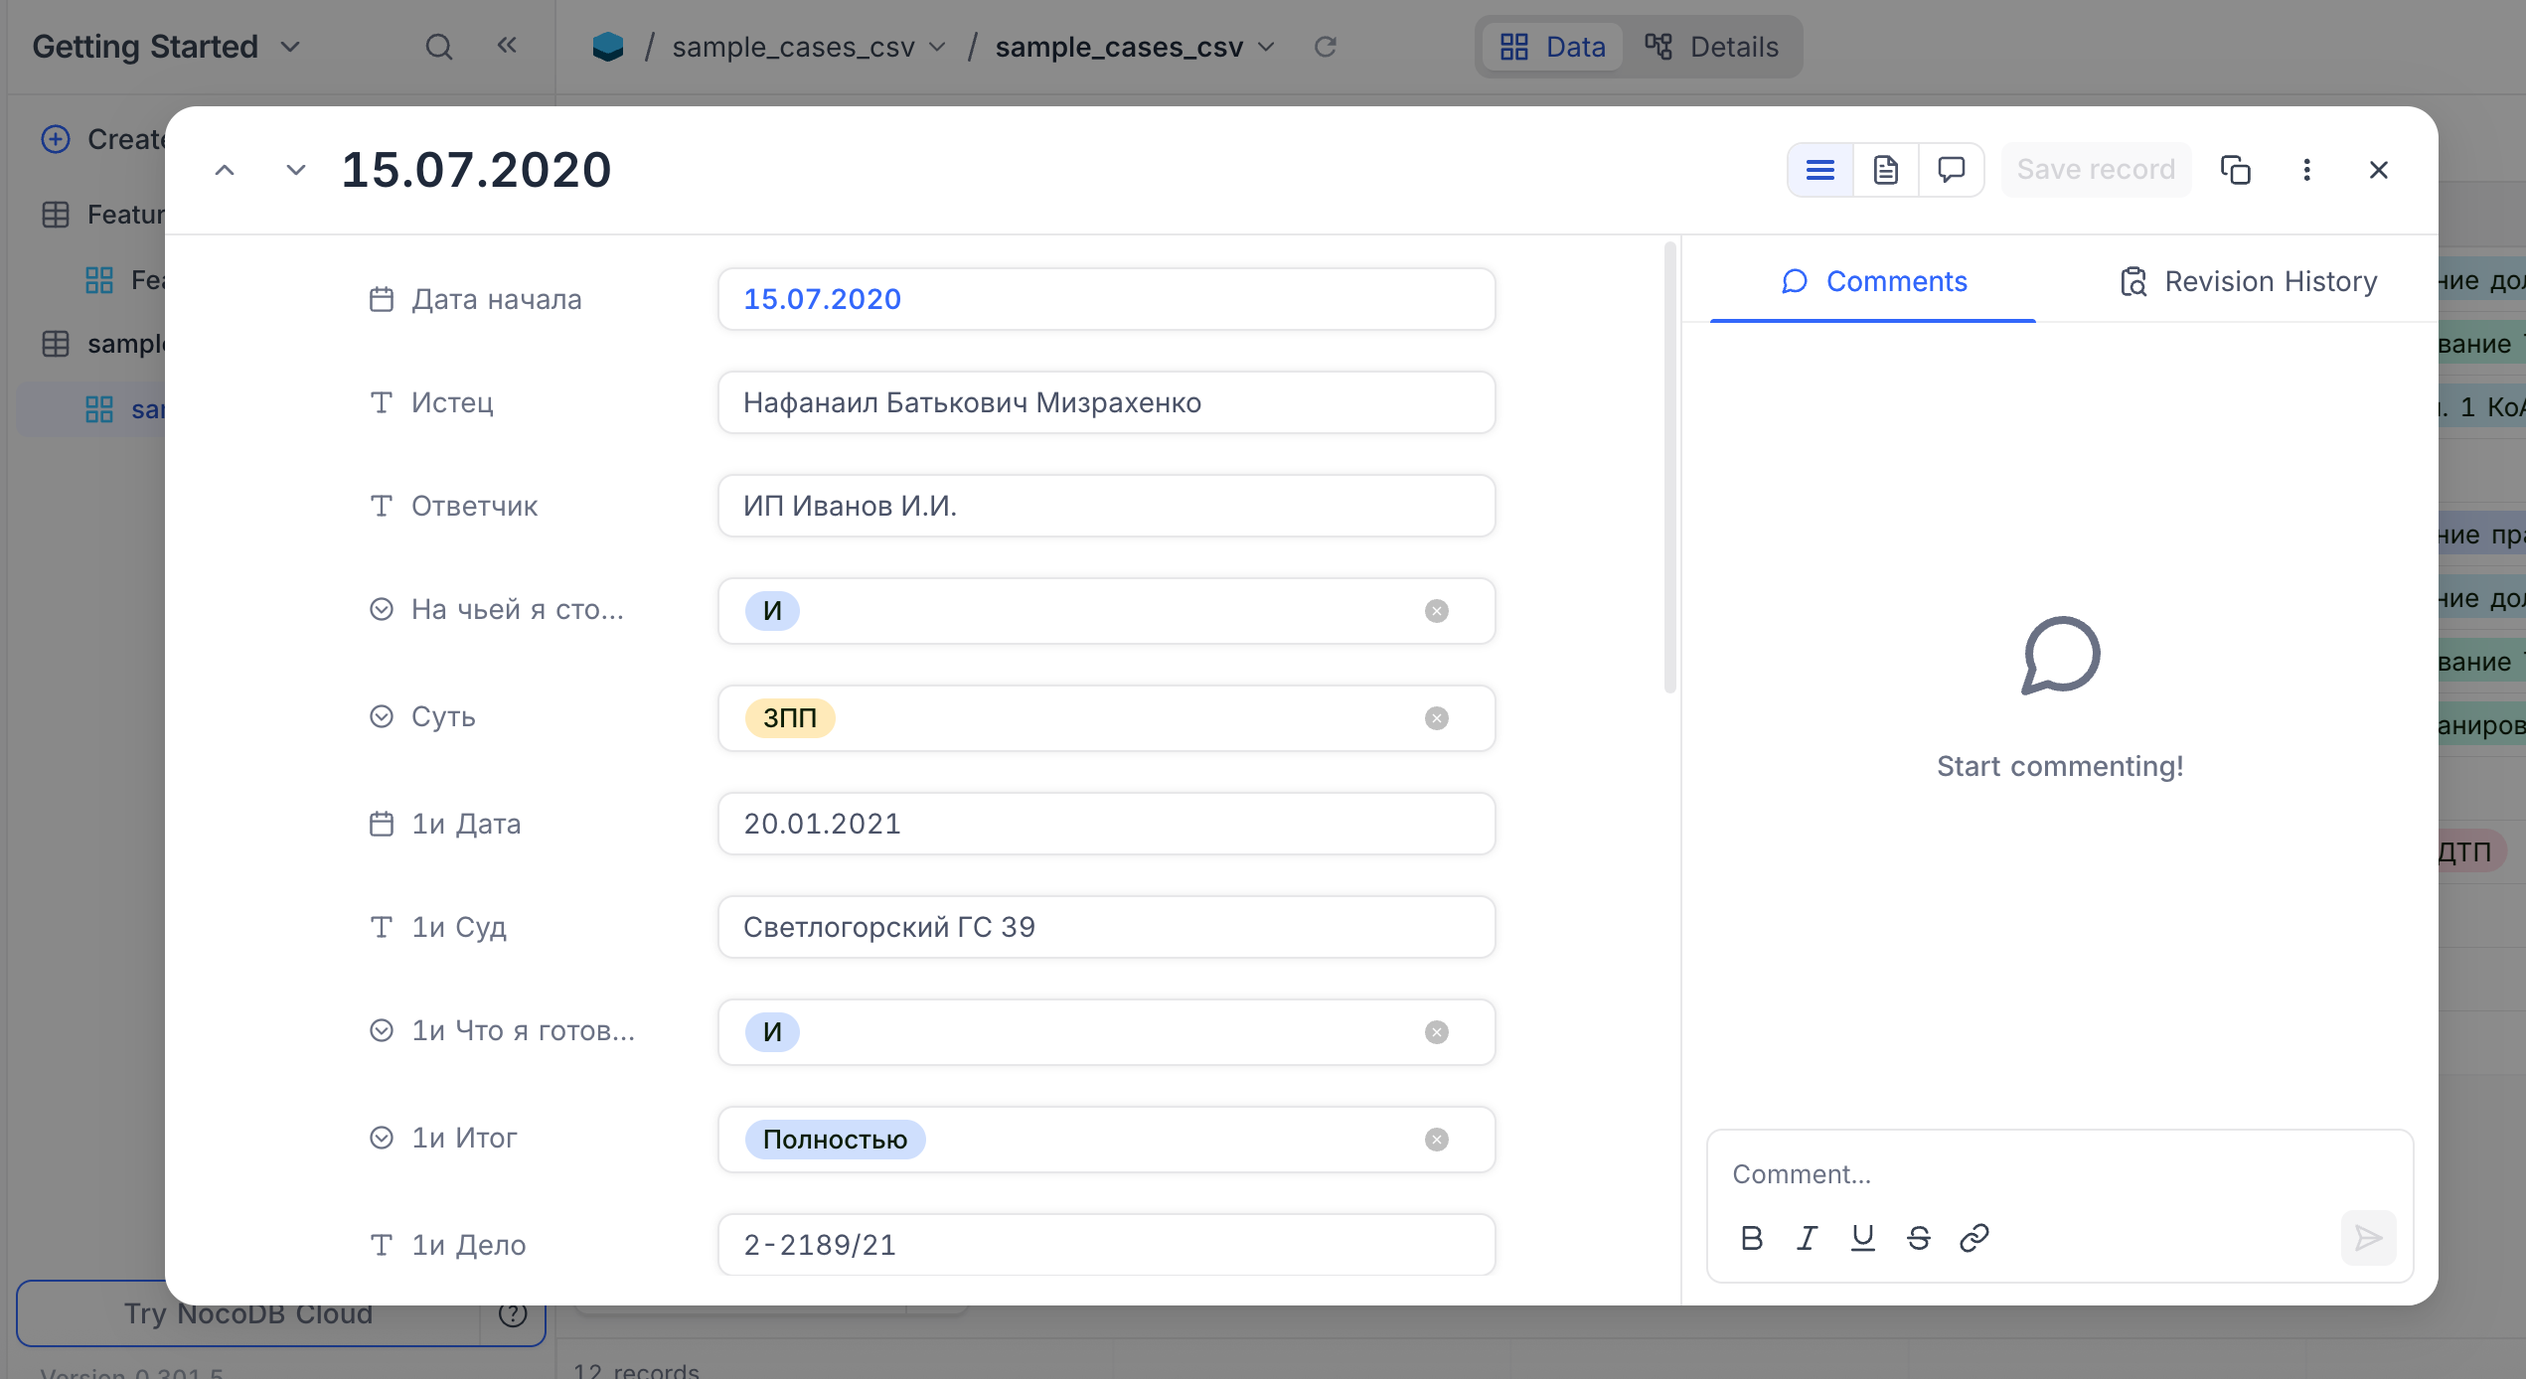Open the Суть select field
Screen dimensions: 2526x1379
click(1106, 718)
